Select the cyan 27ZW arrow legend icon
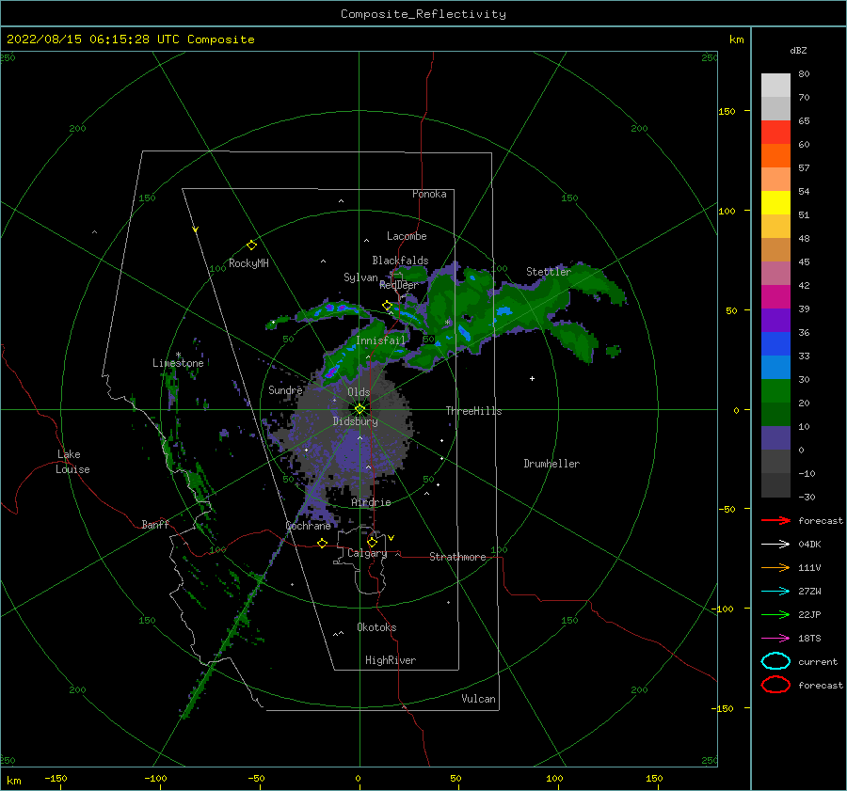The image size is (847, 791). pos(775,592)
